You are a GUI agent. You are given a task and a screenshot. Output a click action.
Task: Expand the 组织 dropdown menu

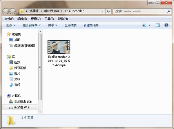(11, 25)
